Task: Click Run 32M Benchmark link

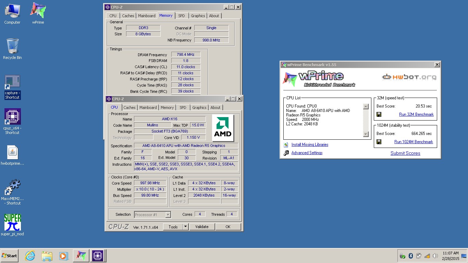Action: tap(416, 114)
